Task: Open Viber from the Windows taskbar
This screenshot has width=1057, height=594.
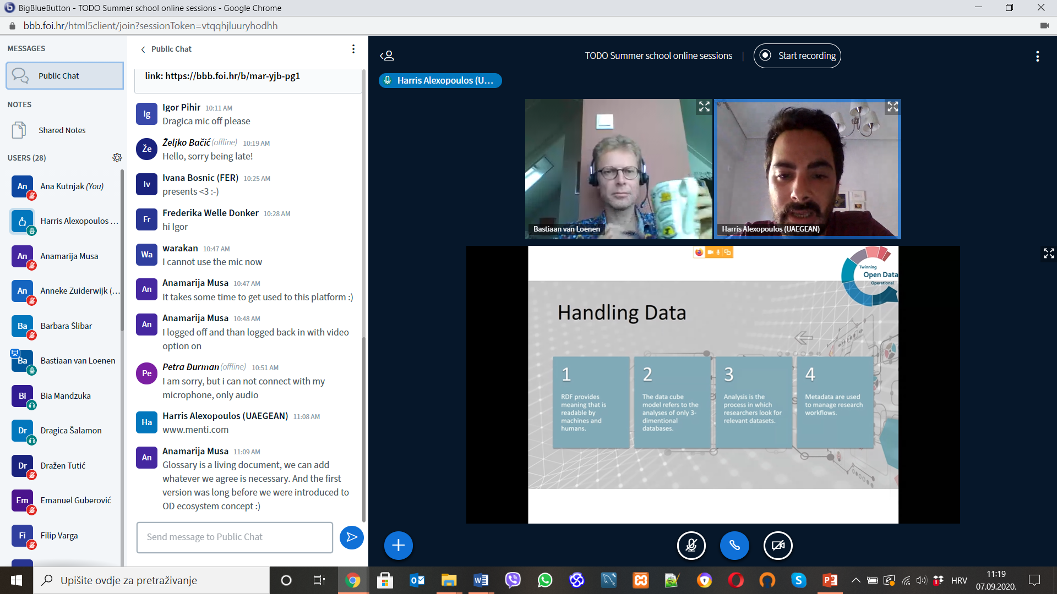Action: point(513,580)
